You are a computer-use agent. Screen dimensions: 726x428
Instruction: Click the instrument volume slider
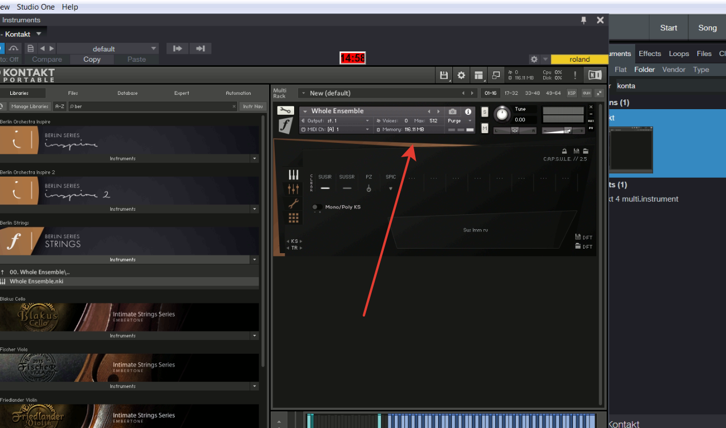pos(563,130)
